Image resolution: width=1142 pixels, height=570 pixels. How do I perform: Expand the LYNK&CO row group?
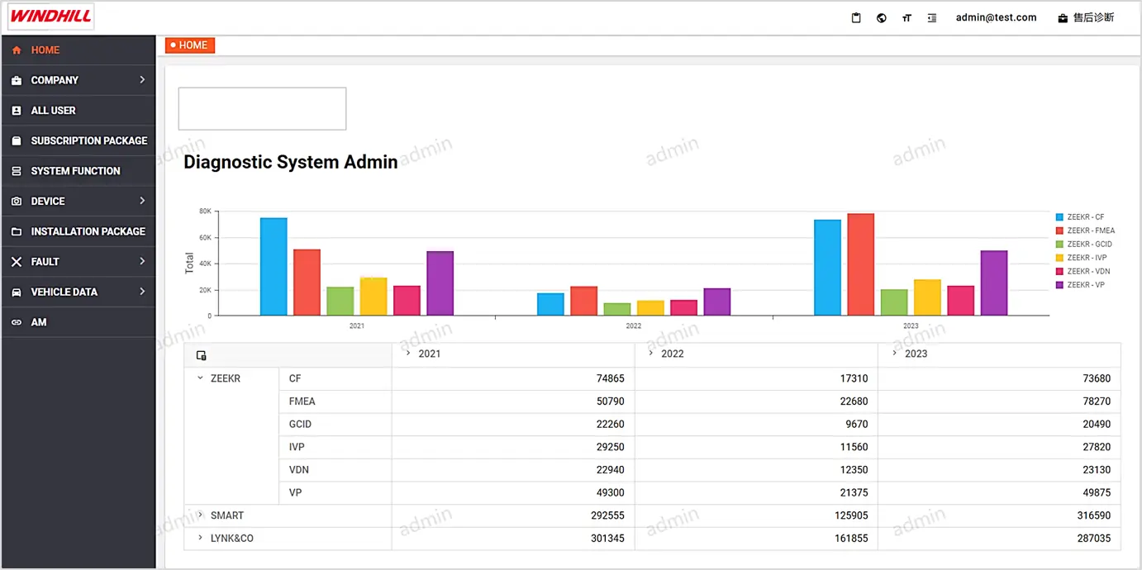(200, 538)
